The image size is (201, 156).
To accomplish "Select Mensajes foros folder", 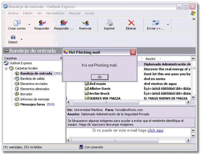I will click(33, 104).
